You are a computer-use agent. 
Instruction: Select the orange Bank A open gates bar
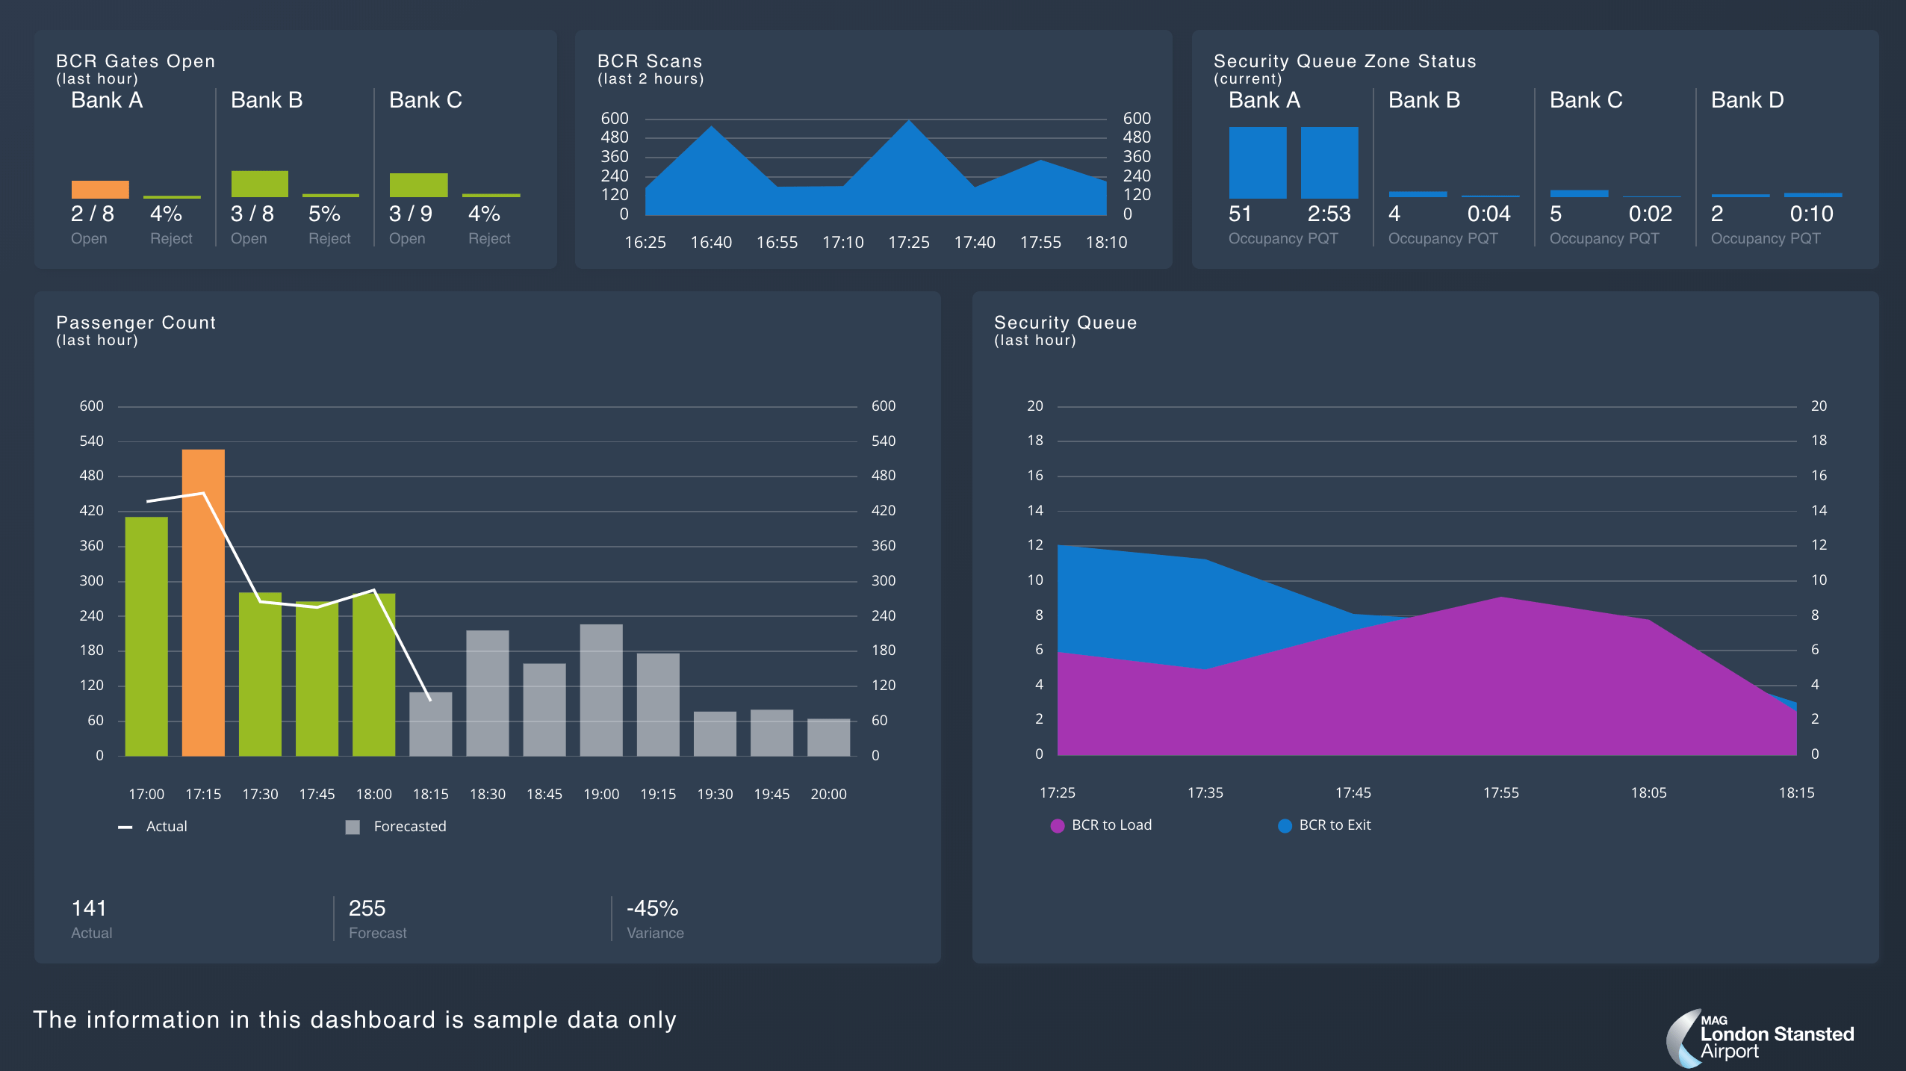(100, 189)
